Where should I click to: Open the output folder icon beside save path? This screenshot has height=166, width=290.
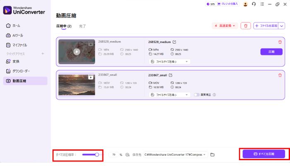[x=213, y=154]
